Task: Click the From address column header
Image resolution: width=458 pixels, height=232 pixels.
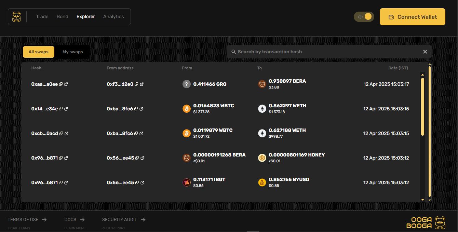Action: (x=120, y=68)
